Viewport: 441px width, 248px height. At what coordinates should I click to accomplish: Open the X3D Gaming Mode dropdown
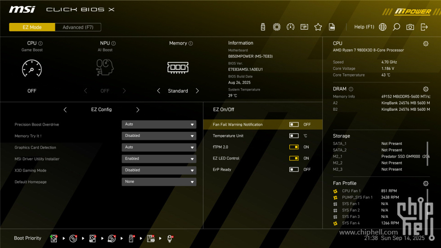click(159, 170)
